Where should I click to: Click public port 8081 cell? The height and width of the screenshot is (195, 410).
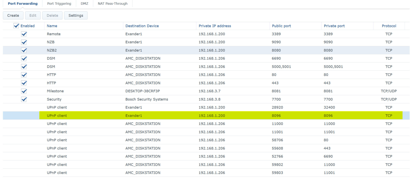tap(276, 91)
